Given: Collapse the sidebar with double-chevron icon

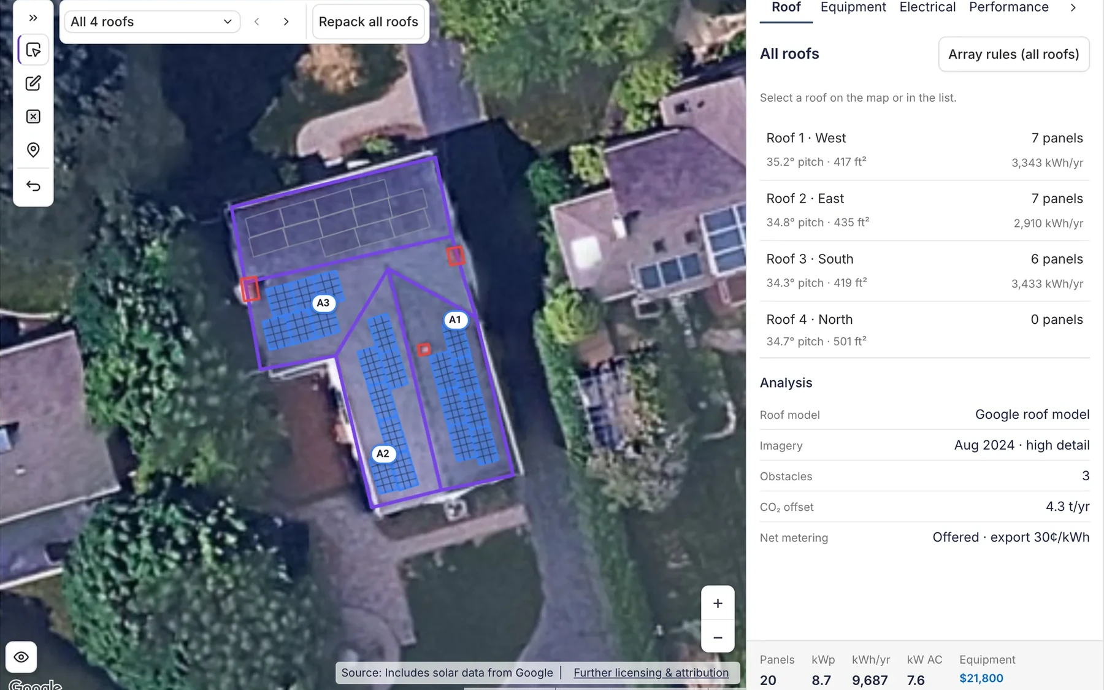Looking at the screenshot, I should point(33,18).
